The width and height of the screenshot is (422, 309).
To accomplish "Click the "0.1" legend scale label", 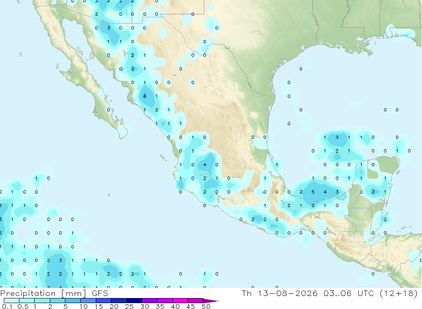I will (x=7, y=306).
